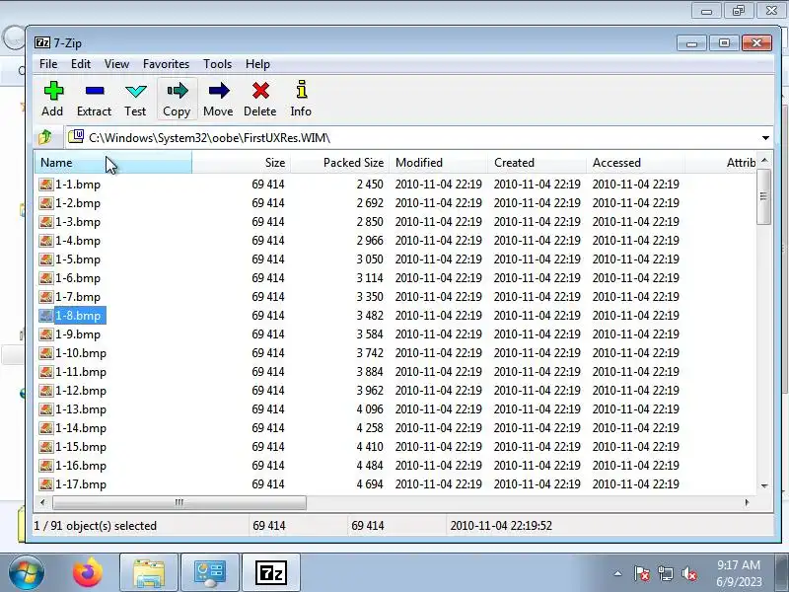Select the 1-9.bmp file icon
This screenshot has width=789, height=592.
45,334
